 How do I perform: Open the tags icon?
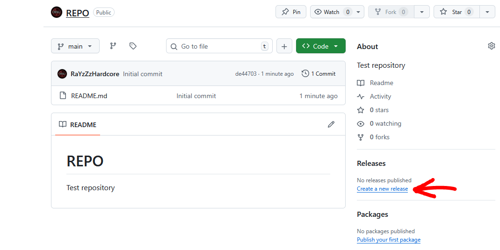tap(133, 46)
